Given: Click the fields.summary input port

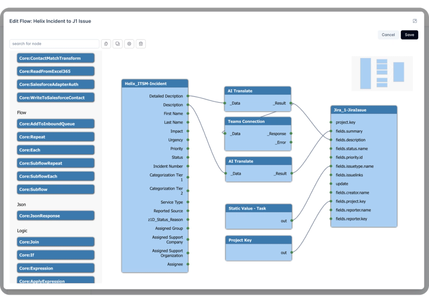Looking at the screenshot, I should (x=331, y=131).
